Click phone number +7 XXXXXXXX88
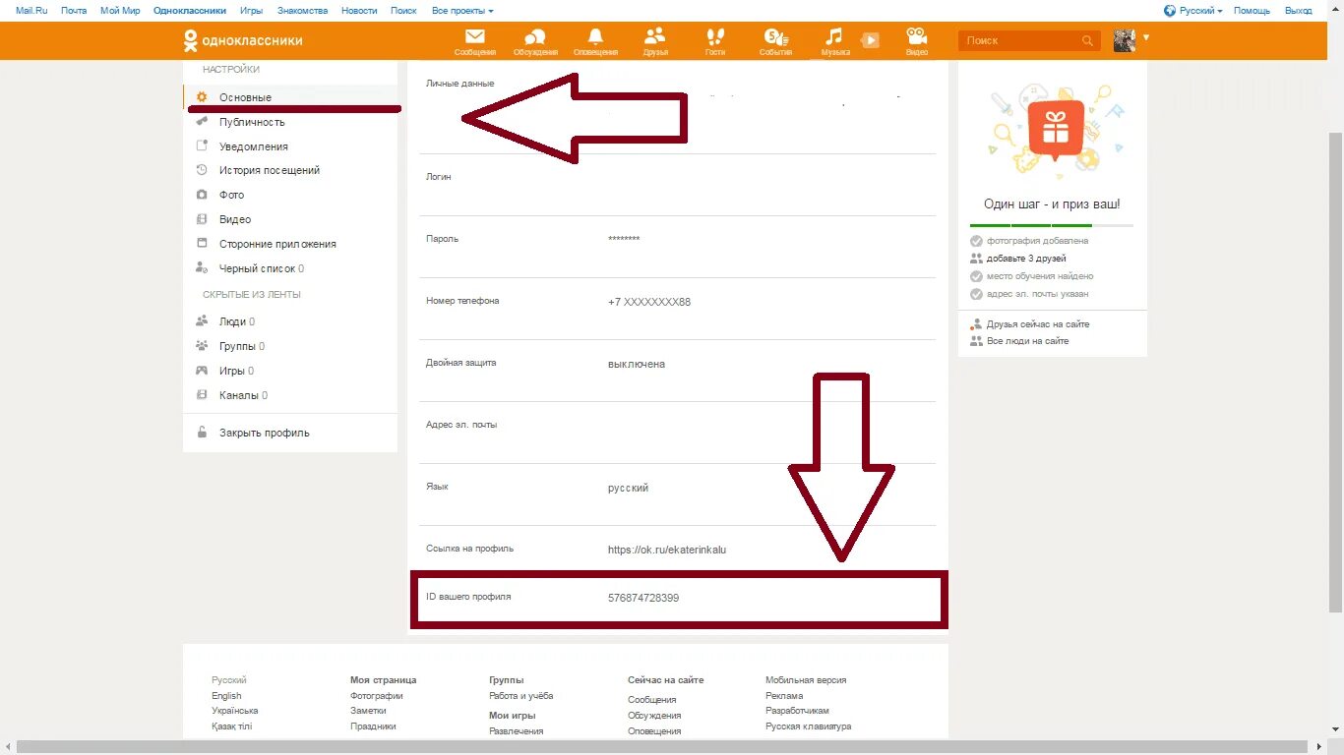The image size is (1344, 755). tap(649, 302)
